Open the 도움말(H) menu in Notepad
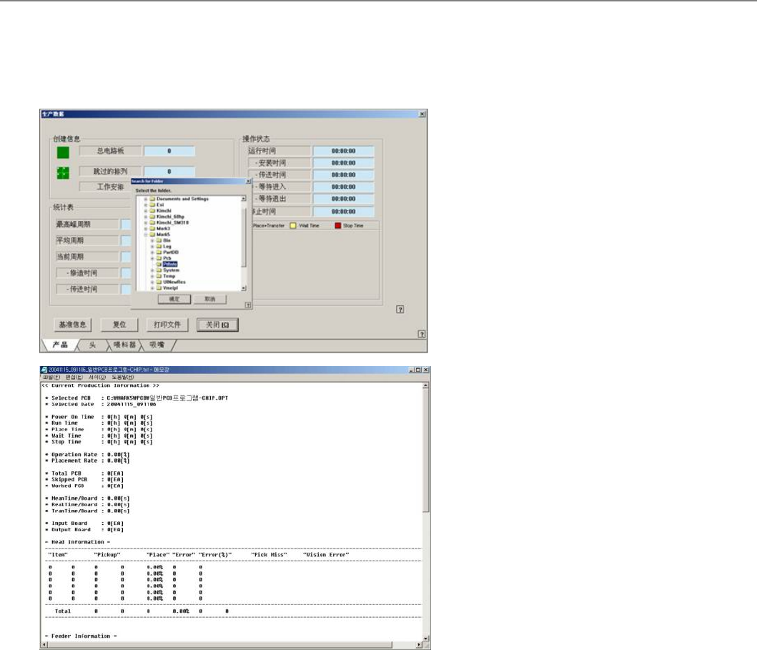The width and height of the screenshot is (757, 650). tap(123, 377)
